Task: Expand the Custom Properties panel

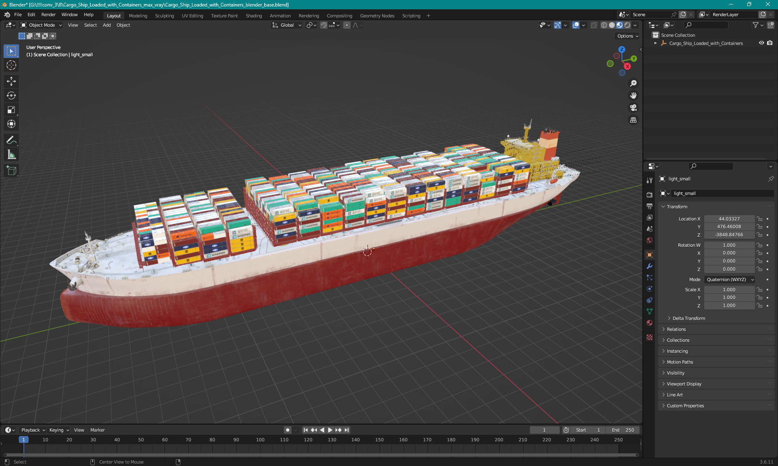Action: point(685,406)
